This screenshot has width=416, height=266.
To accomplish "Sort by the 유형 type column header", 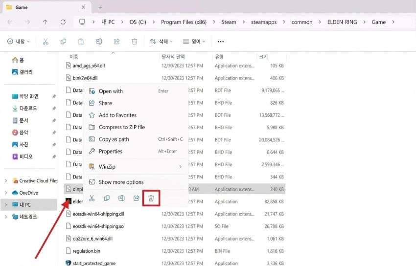I will click(219, 56).
